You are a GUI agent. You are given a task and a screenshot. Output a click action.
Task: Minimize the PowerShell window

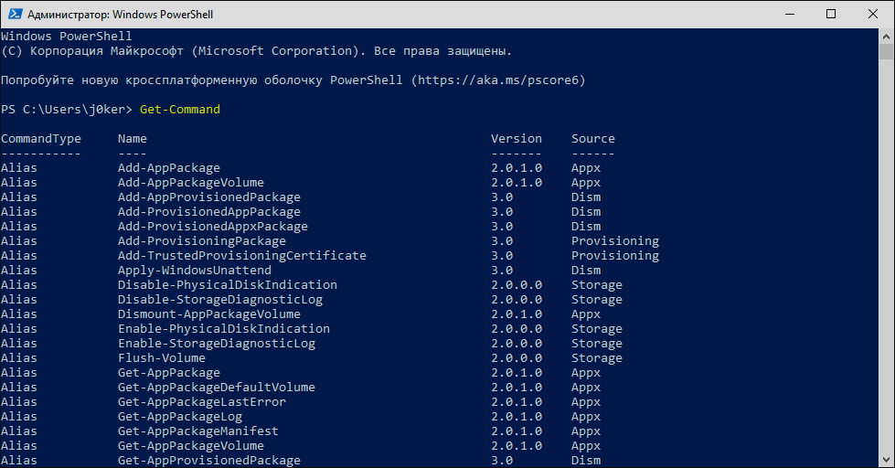788,15
